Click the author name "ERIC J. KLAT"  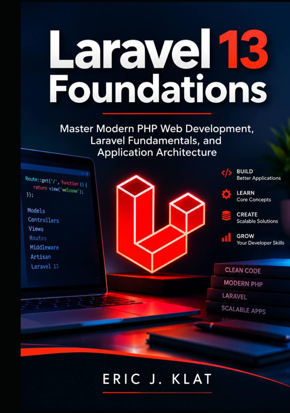click(x=157, y=379)
